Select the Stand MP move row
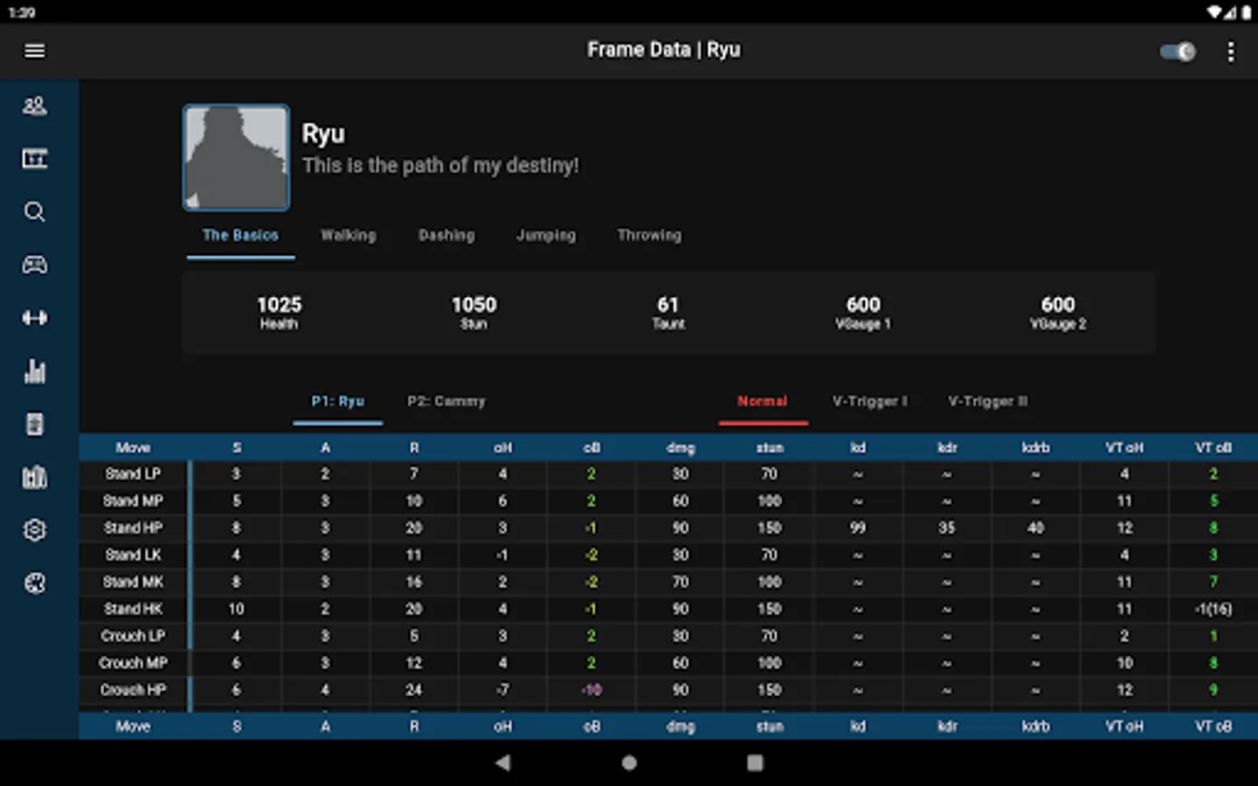The image size is (1258, 786). click(668, 500)
